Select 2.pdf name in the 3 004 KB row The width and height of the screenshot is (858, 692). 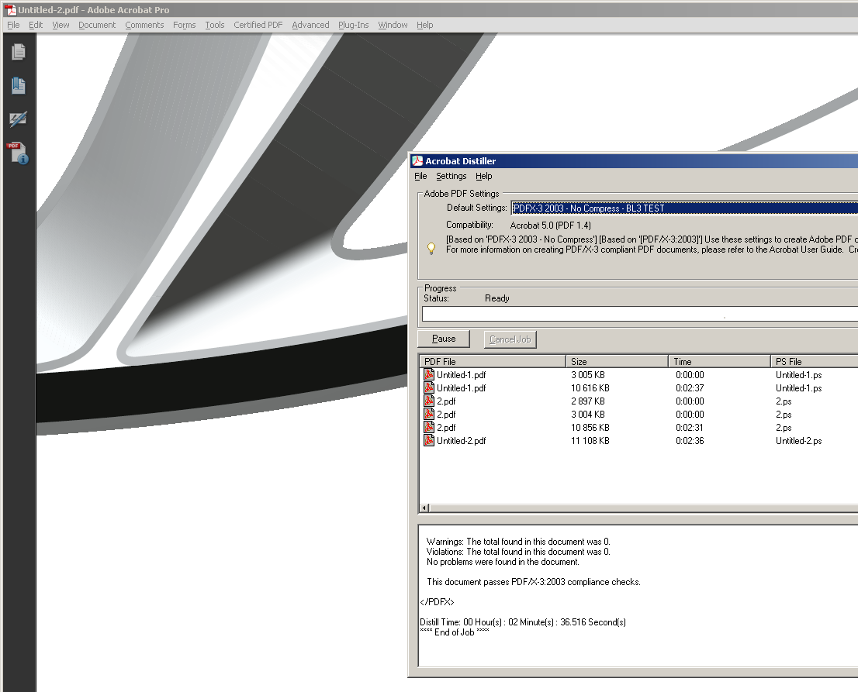[x=446, y=415]
